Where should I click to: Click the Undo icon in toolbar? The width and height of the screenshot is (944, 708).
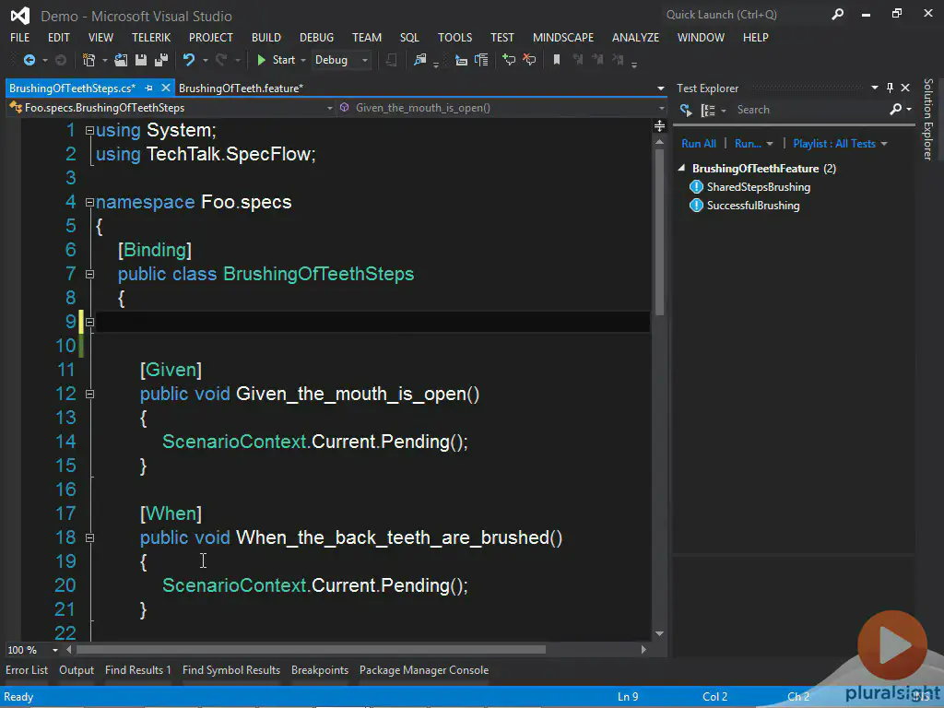pos(189,60)
